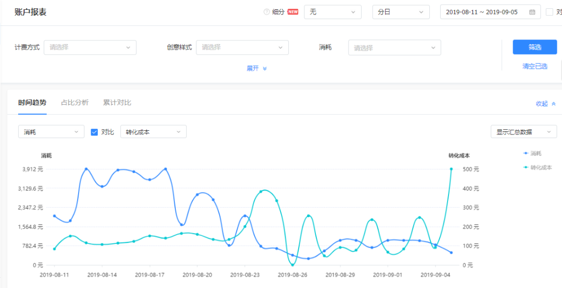The image size is (562, 288).
Task: Toggle the 转化成本 legend series marker
Action: pos(526,168)
